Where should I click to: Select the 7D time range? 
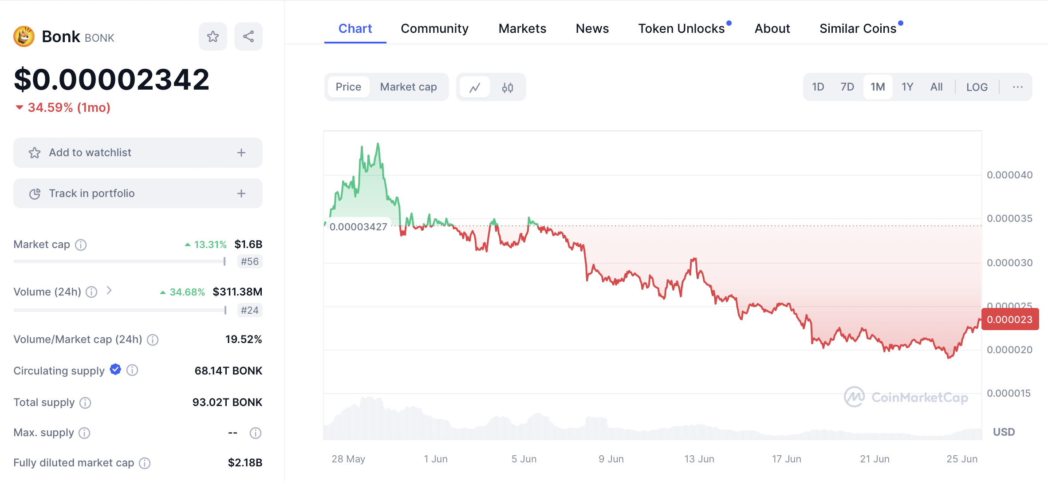pos(847,87)
